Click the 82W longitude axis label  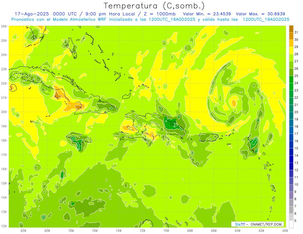(23, 230)
